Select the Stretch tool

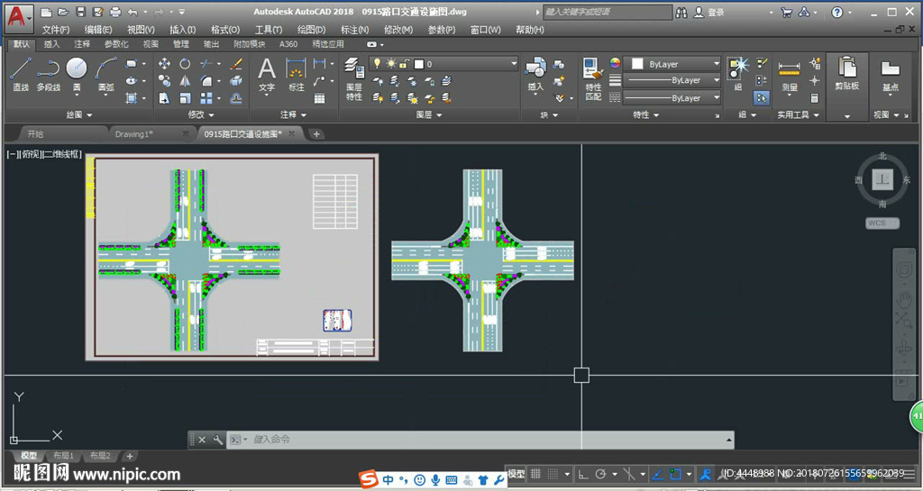coord(164,98)
